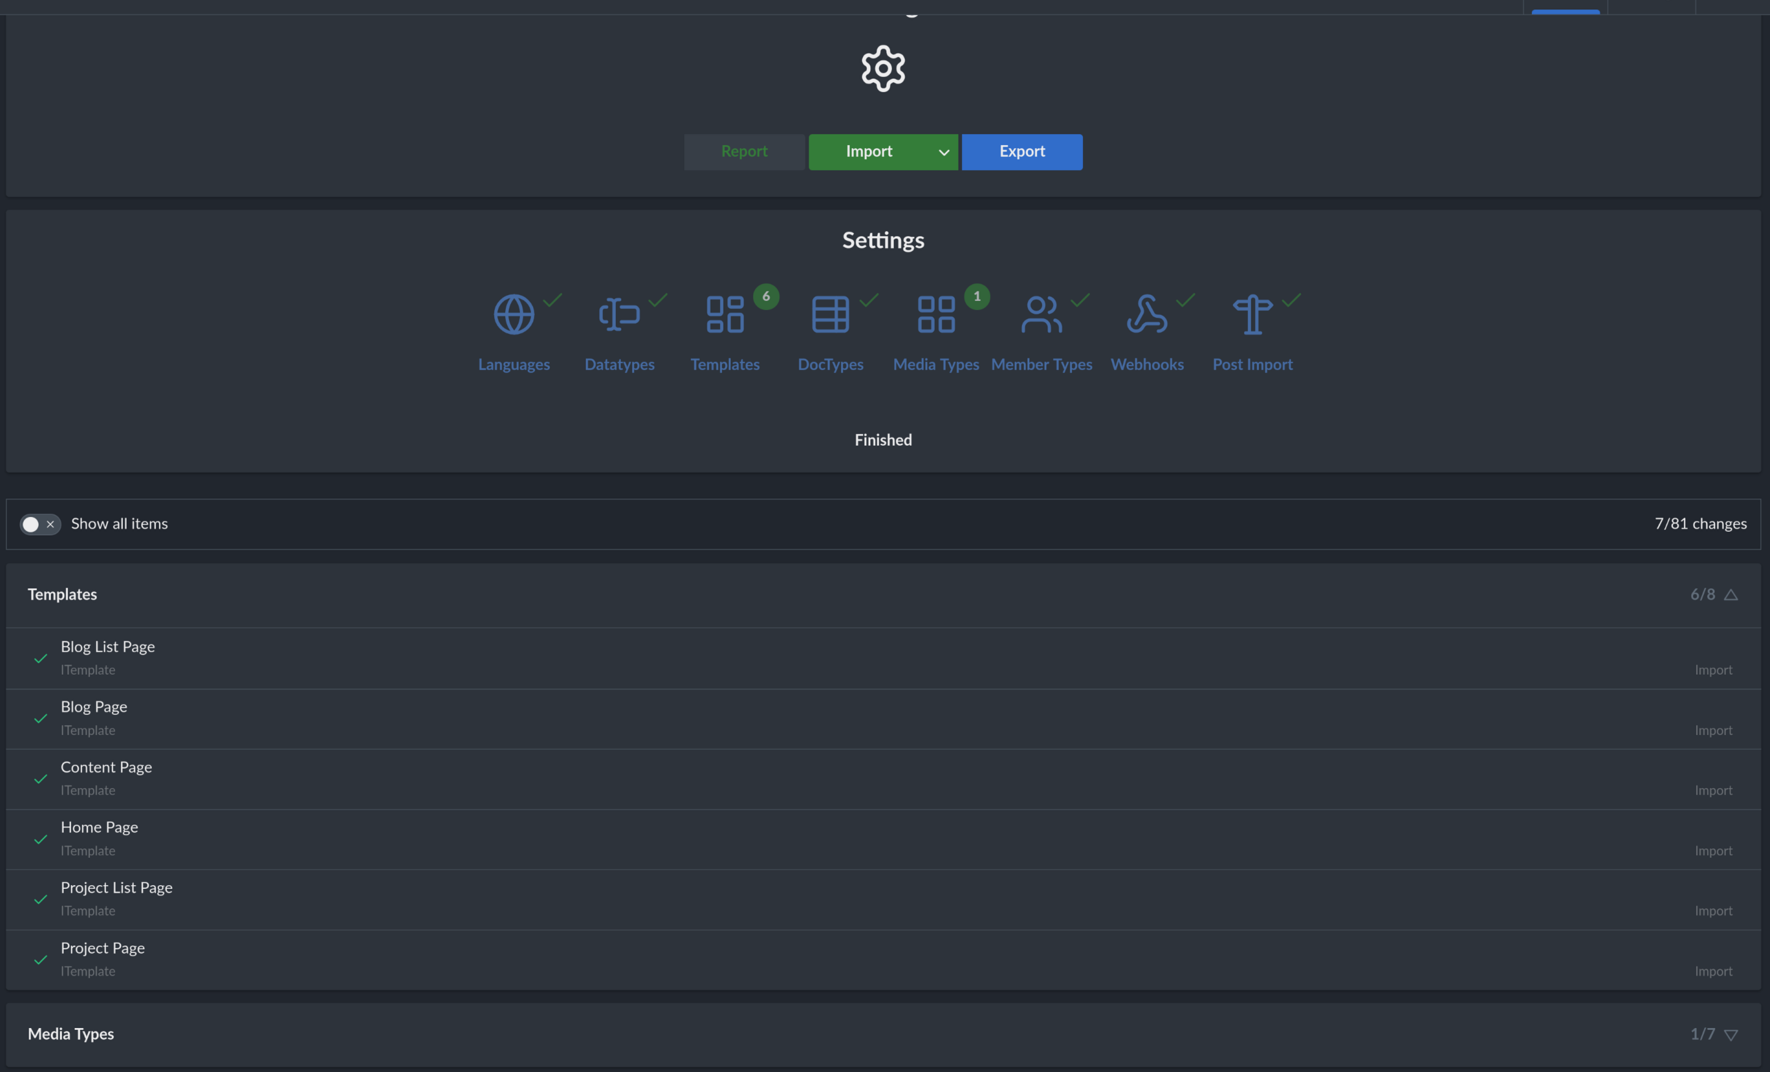Open the Templates grid icon
Screen dimensions: 1770x1072
(725, 314)
